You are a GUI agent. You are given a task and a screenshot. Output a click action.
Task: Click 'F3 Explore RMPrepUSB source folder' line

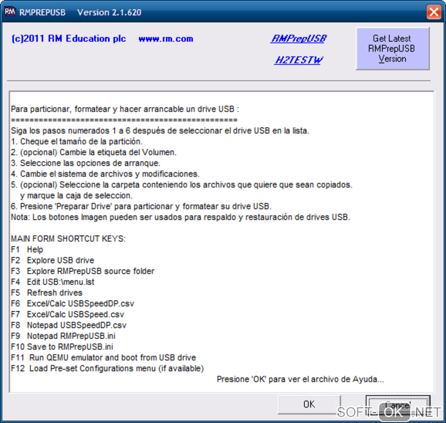pyautogui.click(x=83, y=271)
